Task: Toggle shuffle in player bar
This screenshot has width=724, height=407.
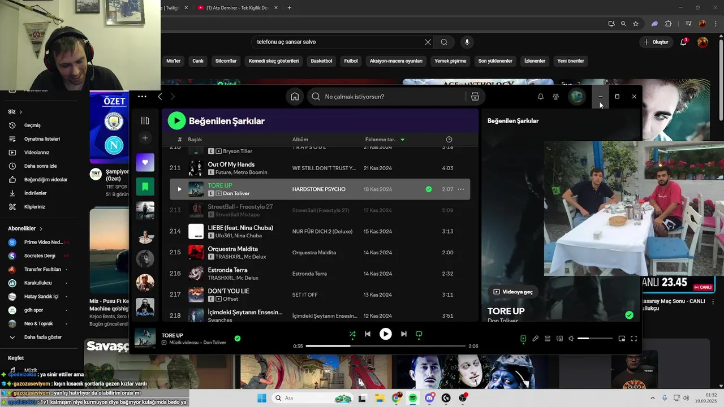Action: [x=352, y=334]
